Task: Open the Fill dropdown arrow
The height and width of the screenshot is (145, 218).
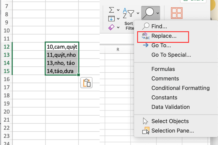Action: [118, 18]
